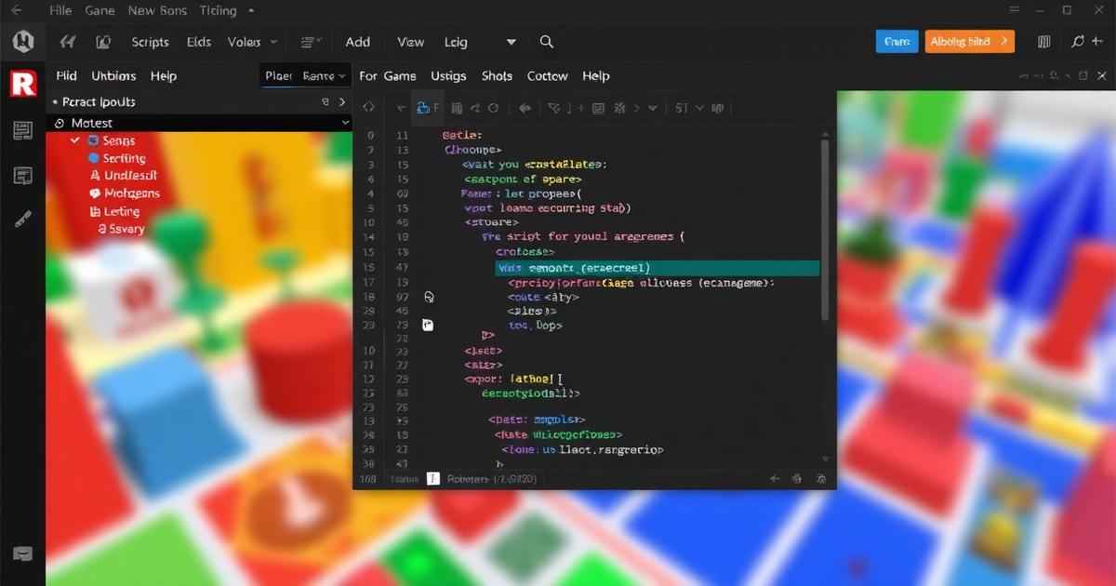This screenshot has width=1116, height=586.
Task: Click the rightmost icon in editor status bar
Action: [x=820, y=478]
